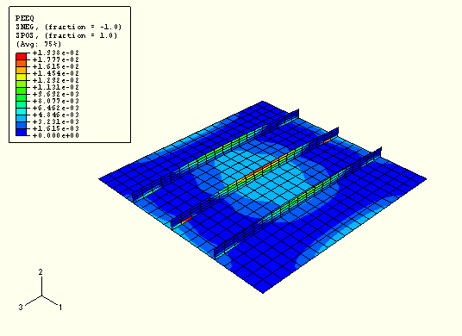Click the +0.000e+00 minimum legend value
The width and height of the screenshot is (462, 336).
tap(56, 135)
